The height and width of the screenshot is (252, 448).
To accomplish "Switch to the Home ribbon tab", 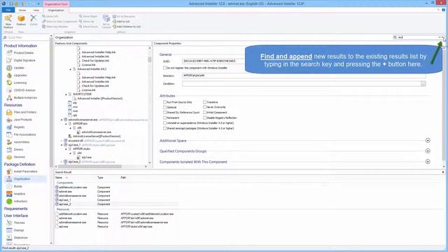I will 22,10.
